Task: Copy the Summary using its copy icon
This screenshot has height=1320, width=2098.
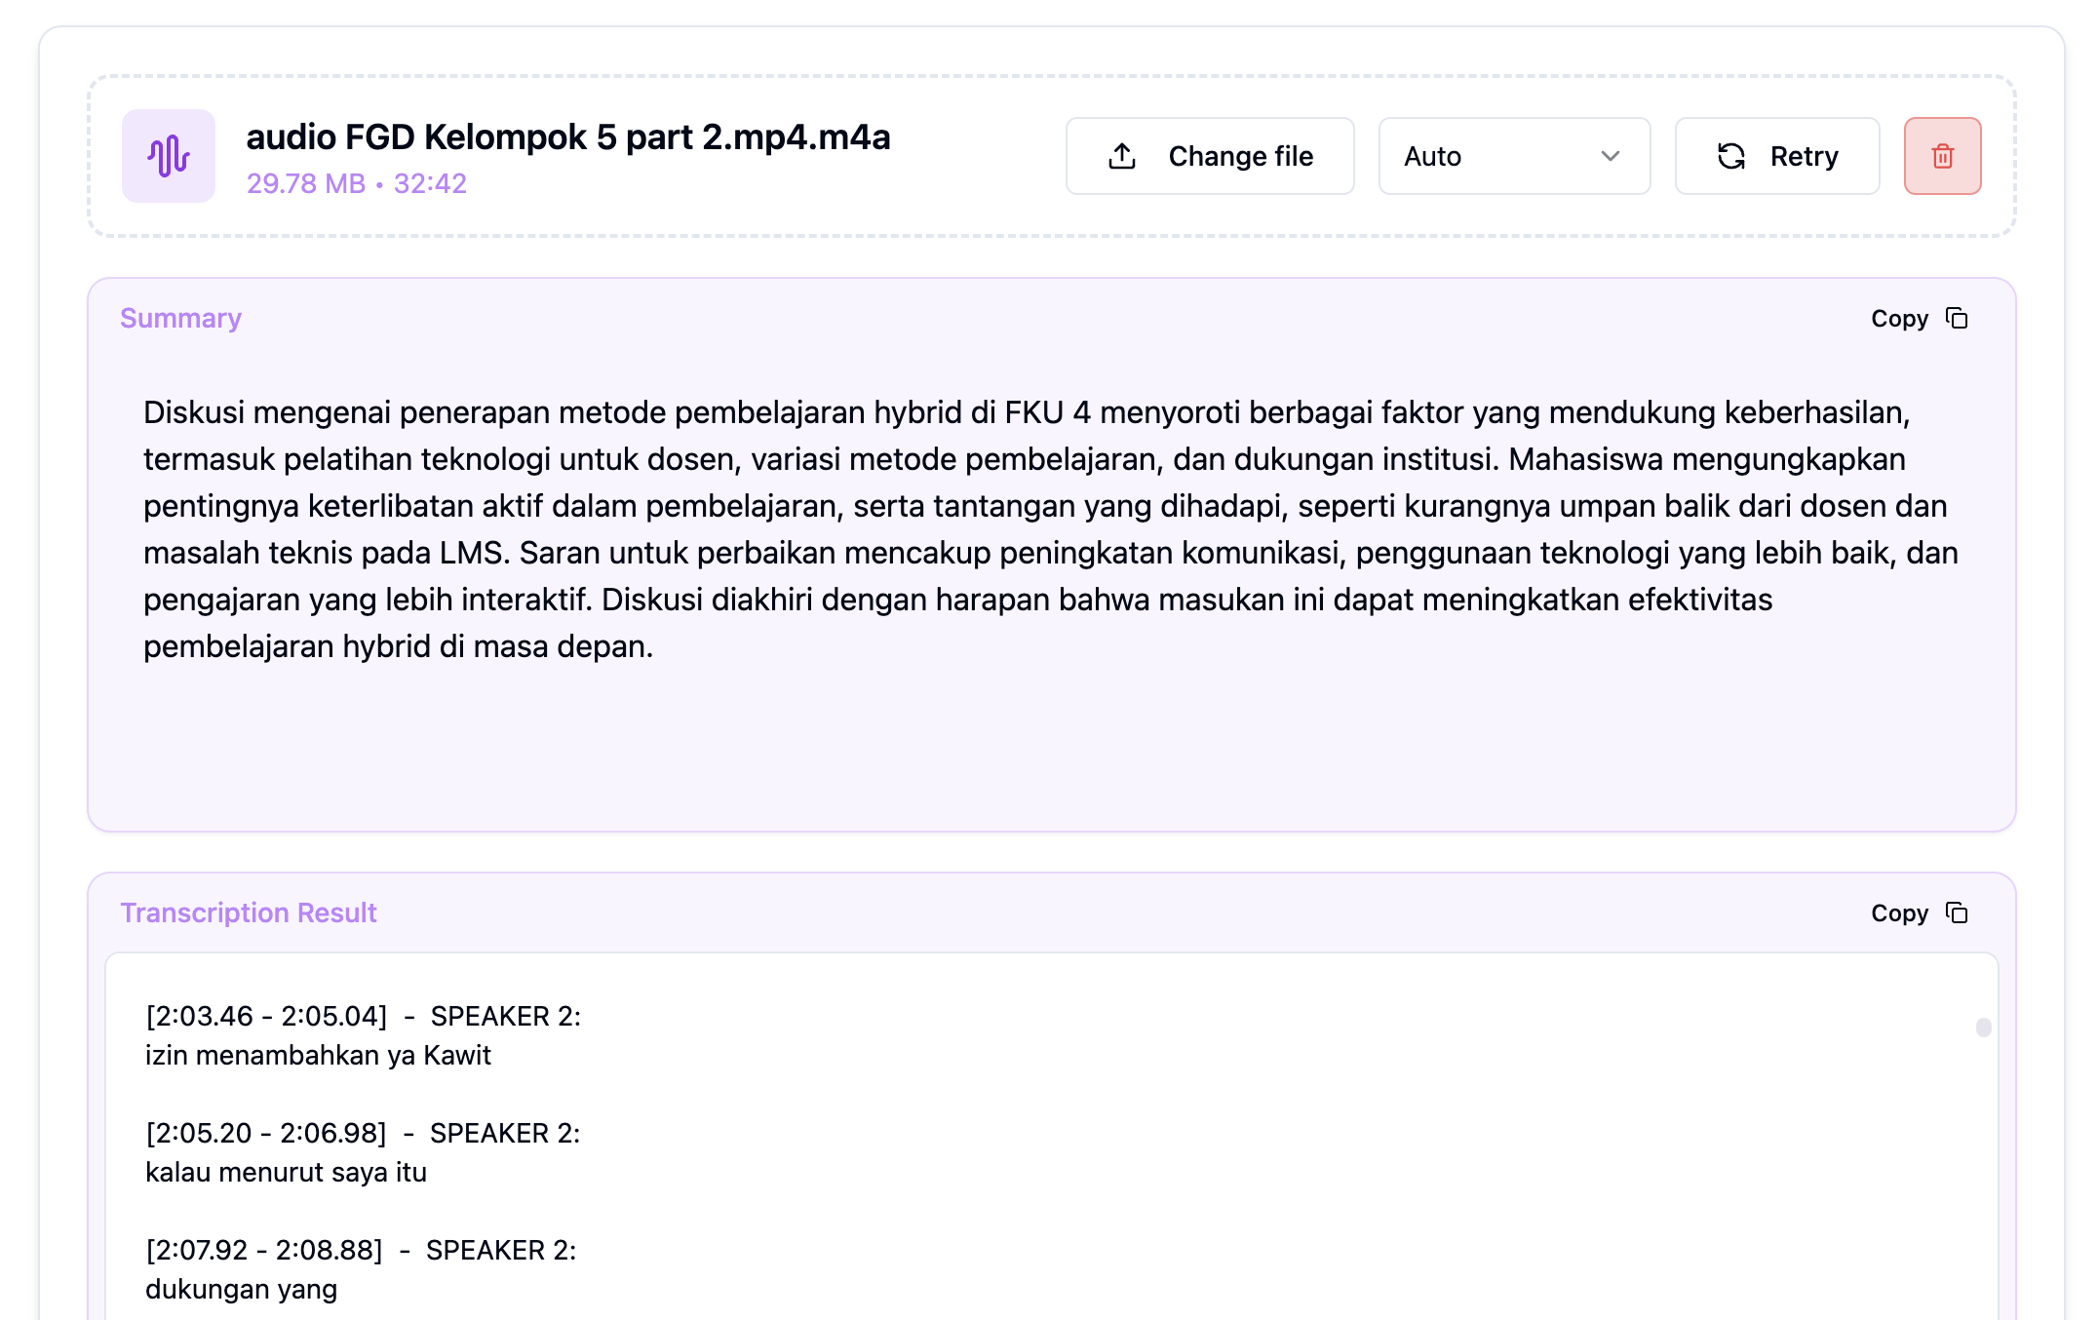Action: (x=1956, y=319)
